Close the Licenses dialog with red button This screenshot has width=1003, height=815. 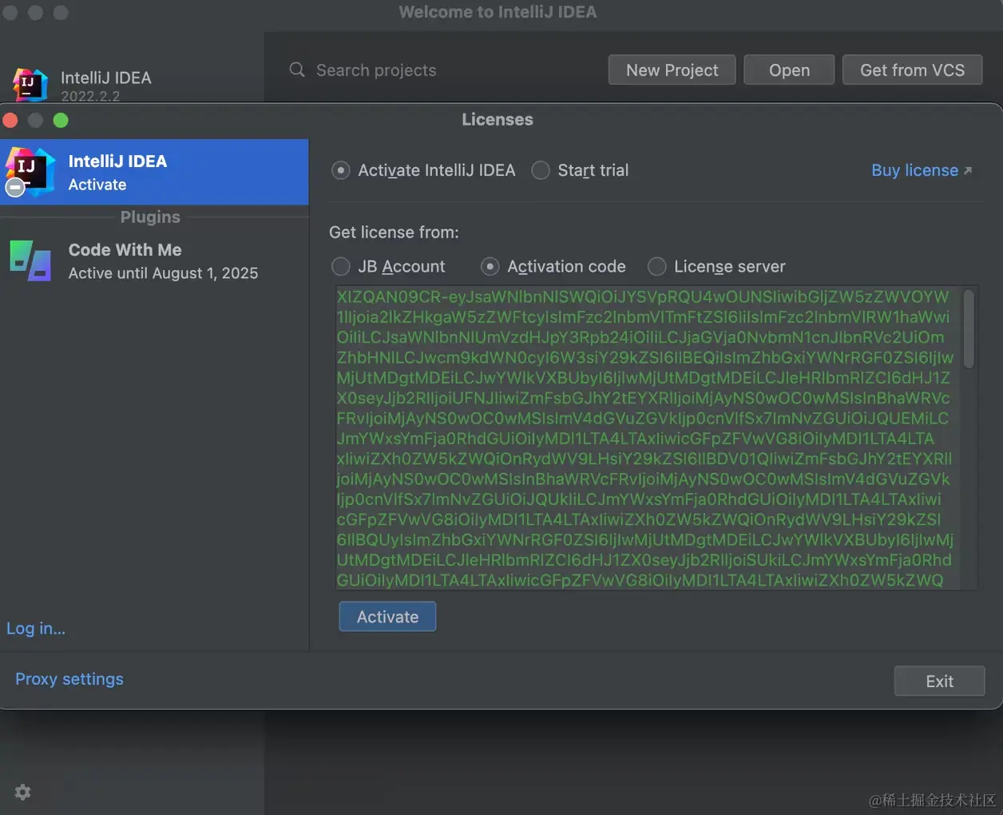coord(10,120)
